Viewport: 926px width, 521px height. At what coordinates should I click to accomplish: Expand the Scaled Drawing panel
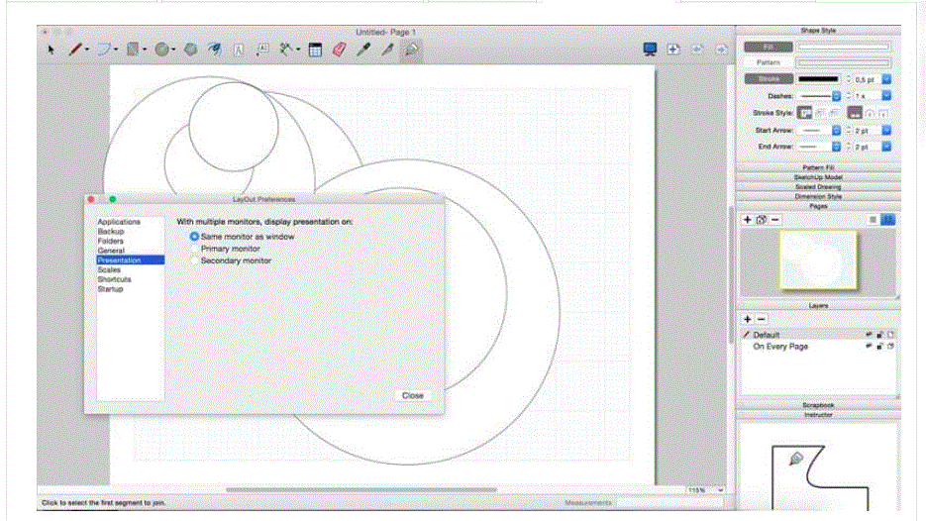tap(818, 186)
